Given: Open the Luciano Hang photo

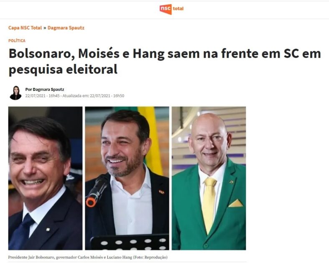Looking at the screenshot, I should coord(209,178).
